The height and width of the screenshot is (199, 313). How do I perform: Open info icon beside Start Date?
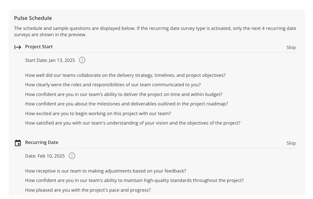(x=82, y=60)
